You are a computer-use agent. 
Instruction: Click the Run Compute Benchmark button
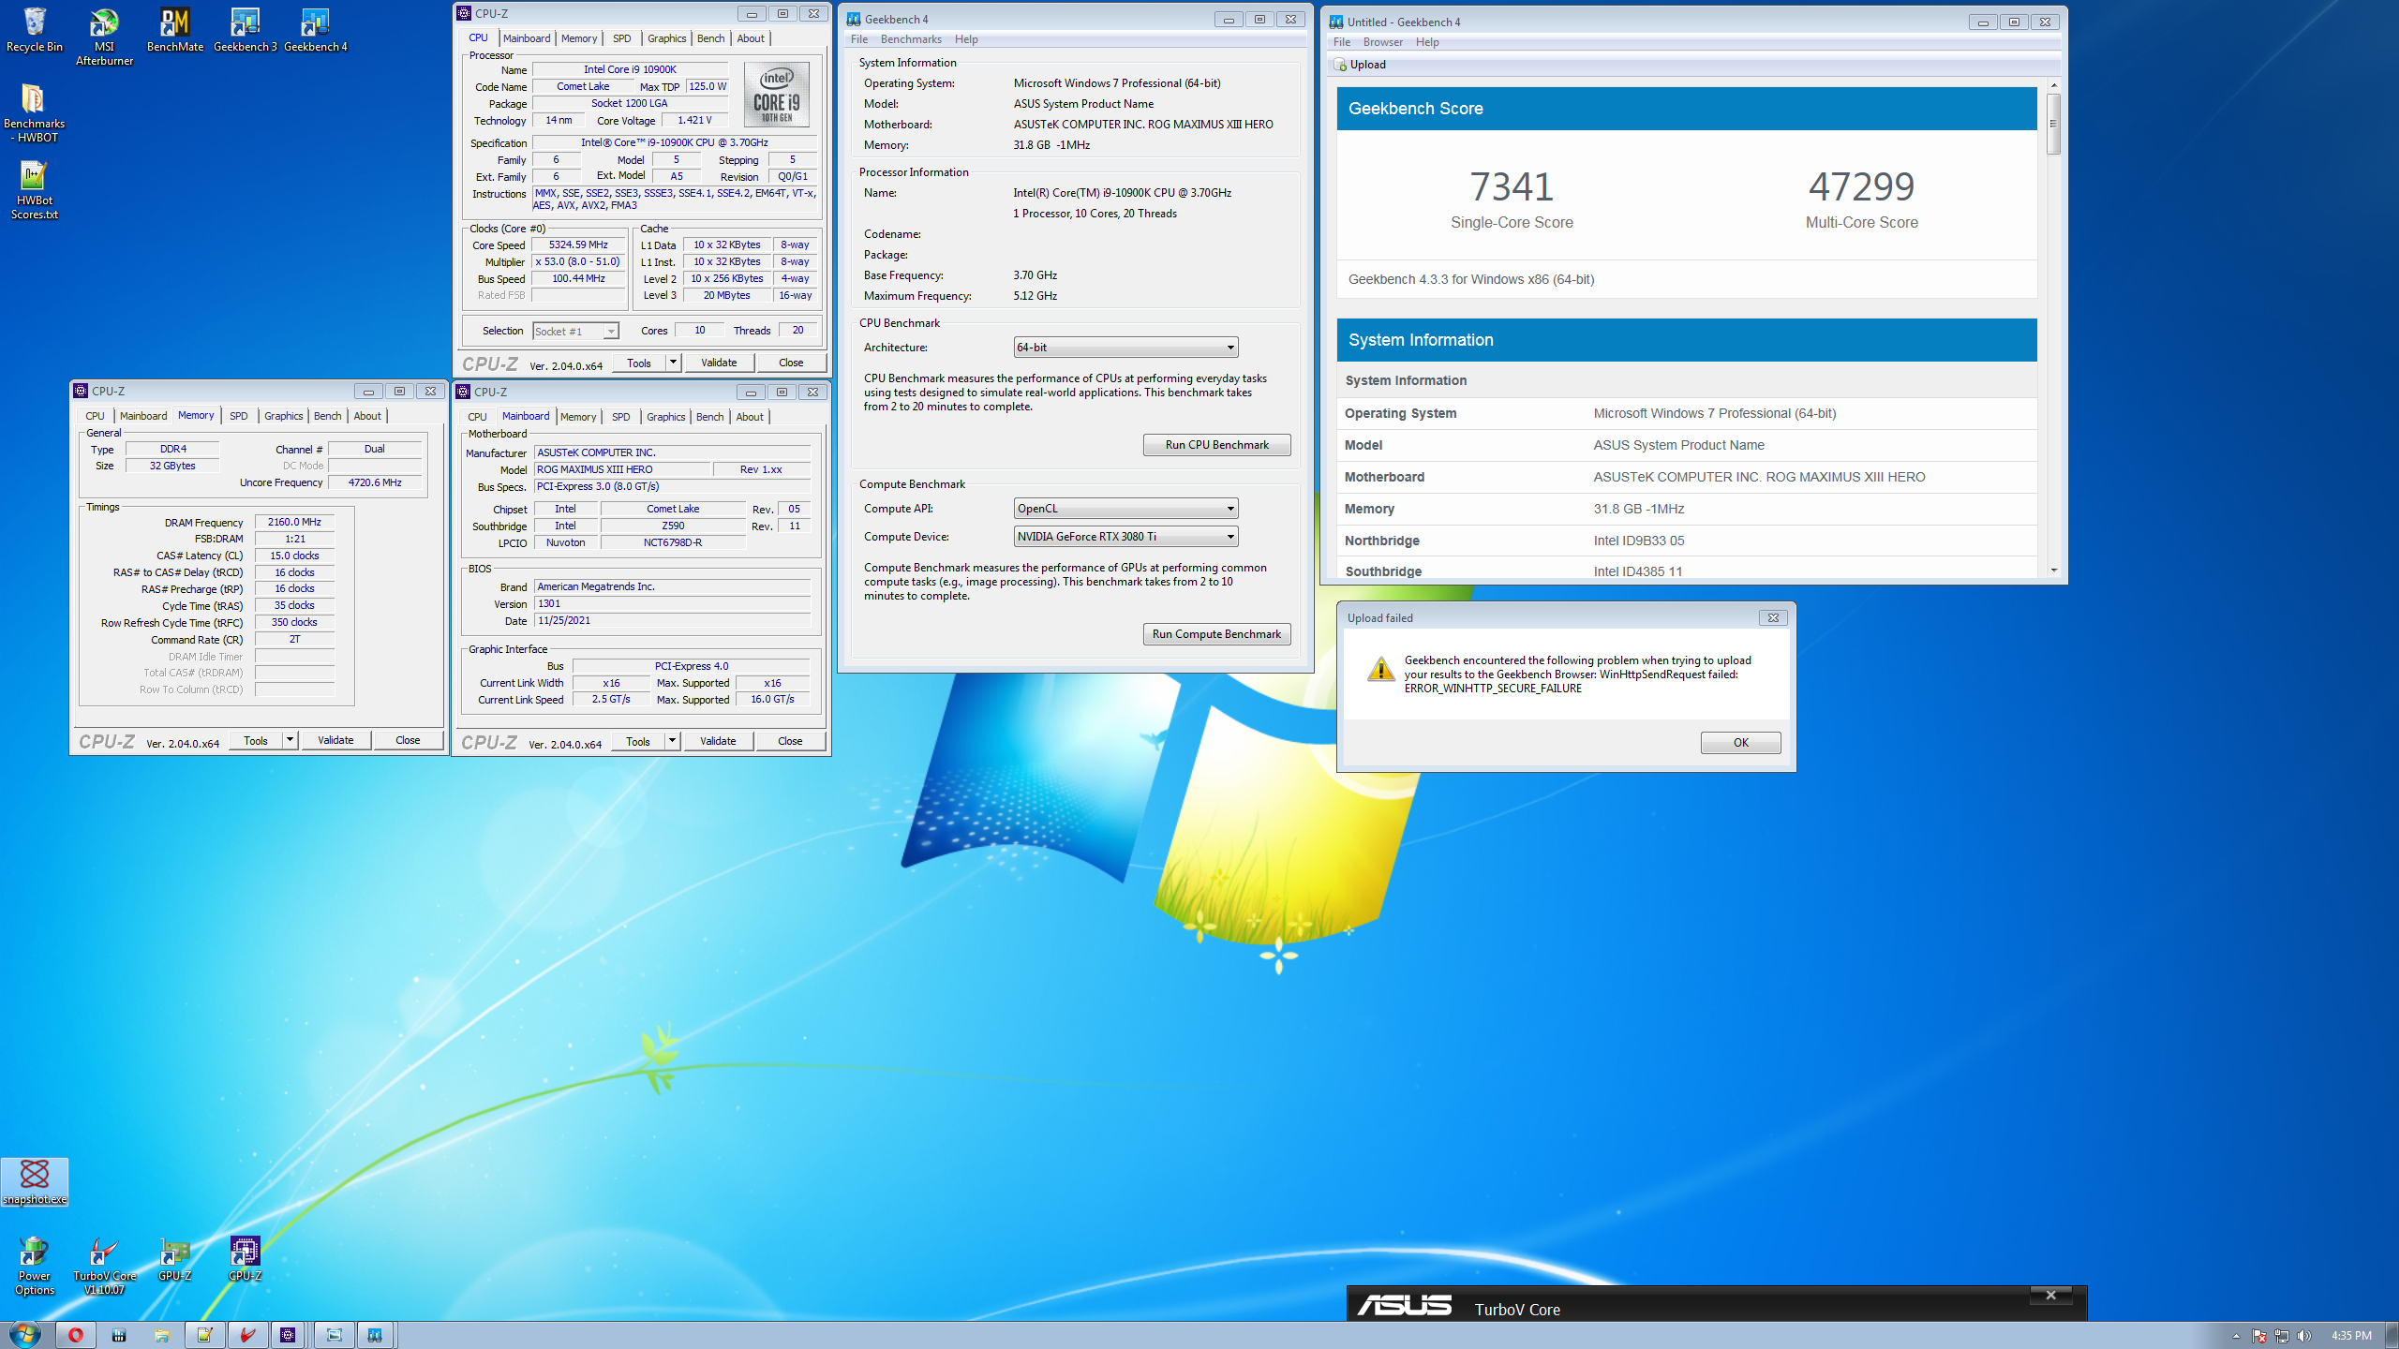coord(1216,634)
